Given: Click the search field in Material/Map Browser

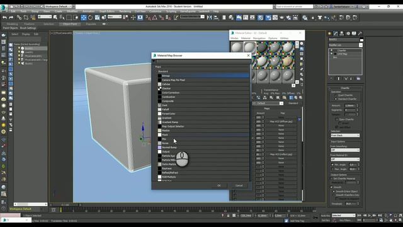Looking at the screenshot, I should click(203, 61).
